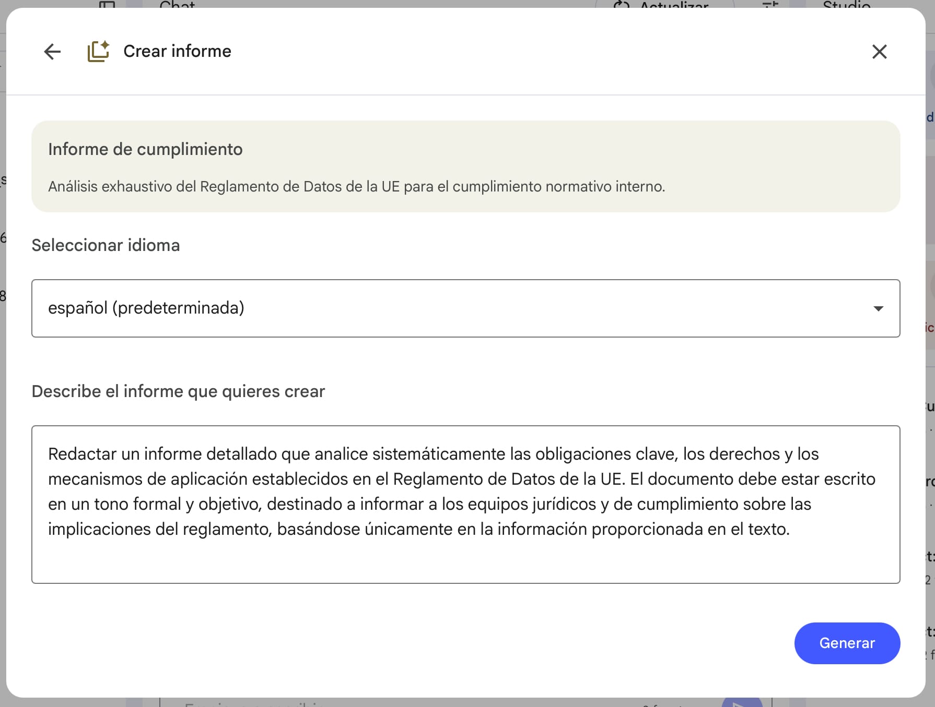Click the Crear informe sparkle document icon
Viewport: 935px width, 707px height.
(98, 51)
